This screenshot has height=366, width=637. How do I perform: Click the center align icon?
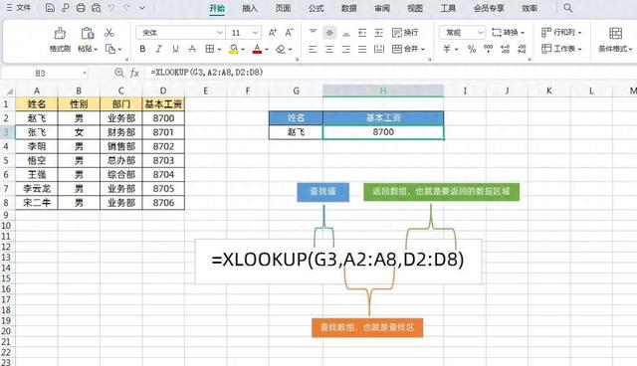pos(329,49)
